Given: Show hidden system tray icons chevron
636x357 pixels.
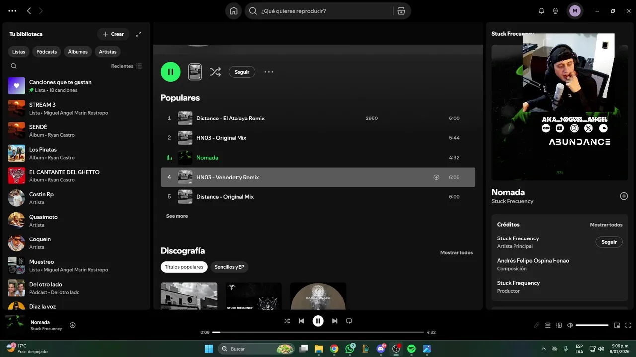Looking at the screenshot, I should pyautogui.click(x=543, y=349).
